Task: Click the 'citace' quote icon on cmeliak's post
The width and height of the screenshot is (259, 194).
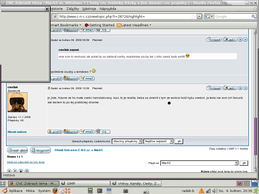Action: coord(214,88)
